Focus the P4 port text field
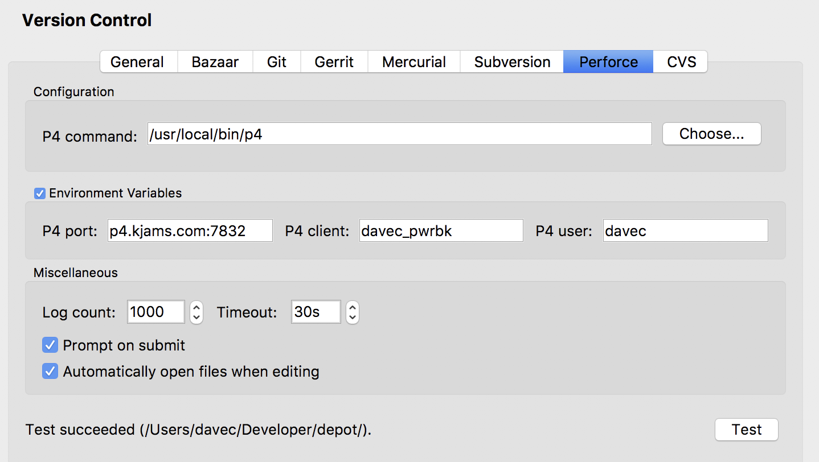 point(190,231)
